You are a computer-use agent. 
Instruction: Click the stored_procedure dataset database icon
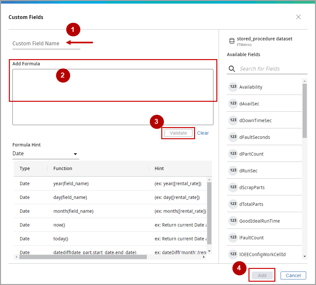click(232, 41)
